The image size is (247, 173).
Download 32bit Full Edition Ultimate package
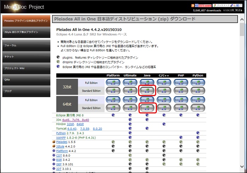click(130, 83)
